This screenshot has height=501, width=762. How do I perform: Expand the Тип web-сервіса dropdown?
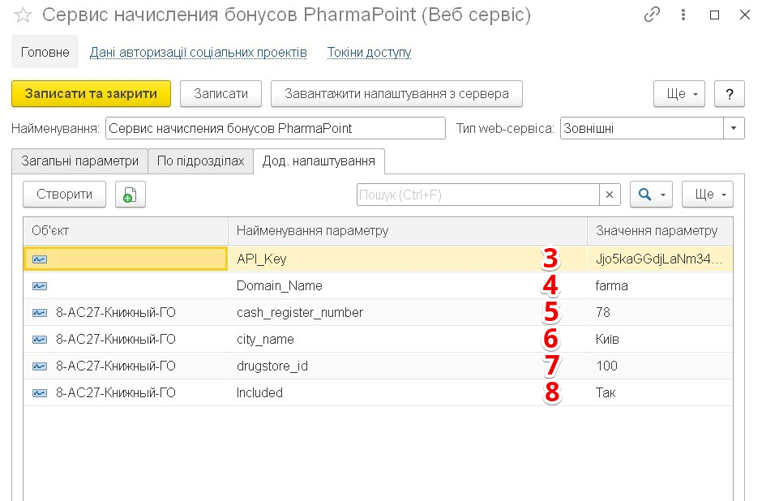pyautogui.click(x=734, y=128)
